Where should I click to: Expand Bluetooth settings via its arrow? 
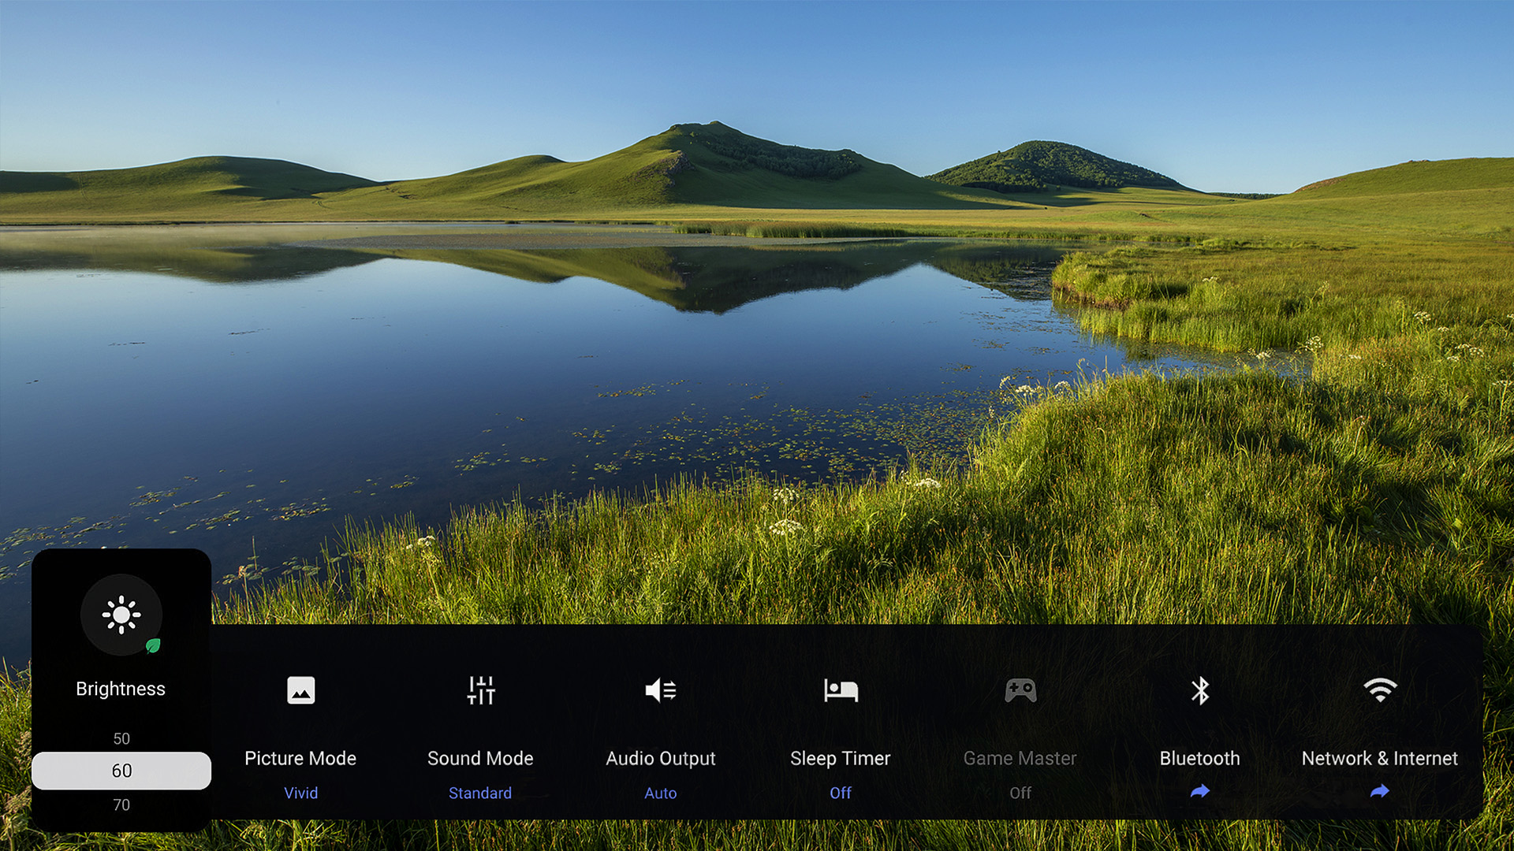[1199, 790]
